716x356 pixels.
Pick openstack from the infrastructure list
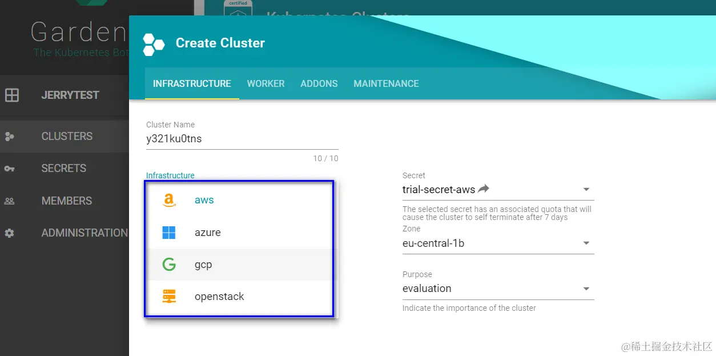(239, 297)
